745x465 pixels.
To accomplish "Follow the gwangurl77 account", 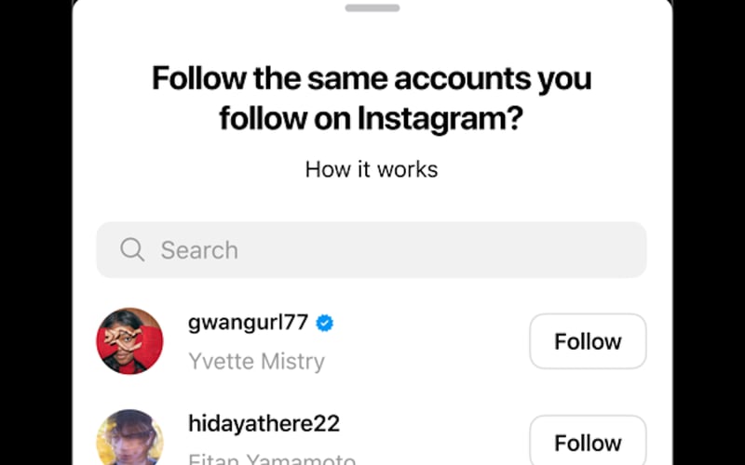I will point(588,341).
